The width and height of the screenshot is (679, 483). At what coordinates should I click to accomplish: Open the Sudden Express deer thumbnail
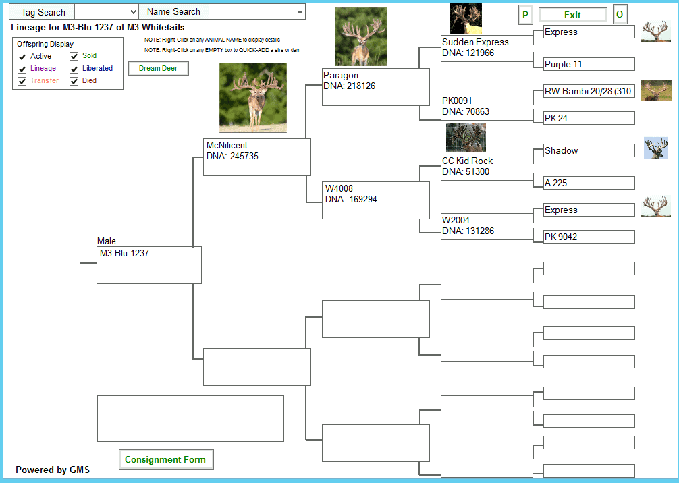pyautogui.click(x=466, y=18)
